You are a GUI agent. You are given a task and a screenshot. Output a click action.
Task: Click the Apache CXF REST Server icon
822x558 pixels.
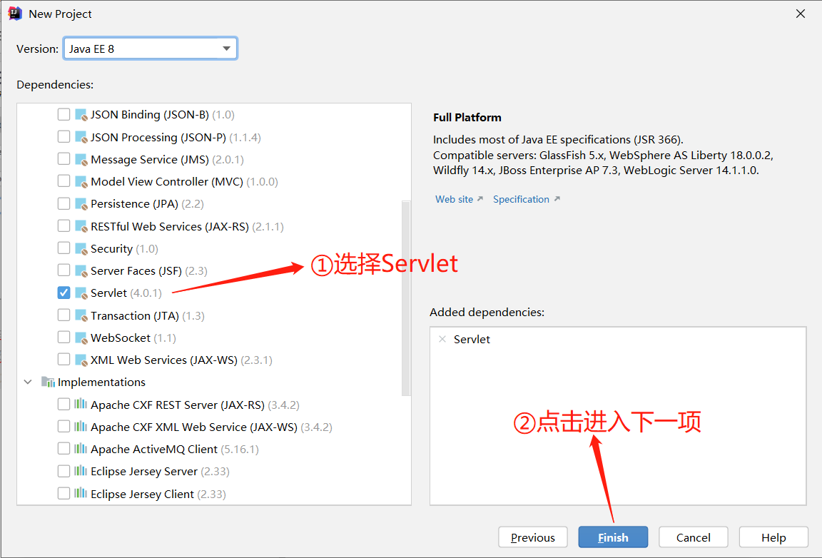click(x=81, y=405)
